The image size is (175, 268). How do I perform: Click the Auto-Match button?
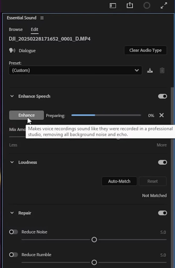119,181
